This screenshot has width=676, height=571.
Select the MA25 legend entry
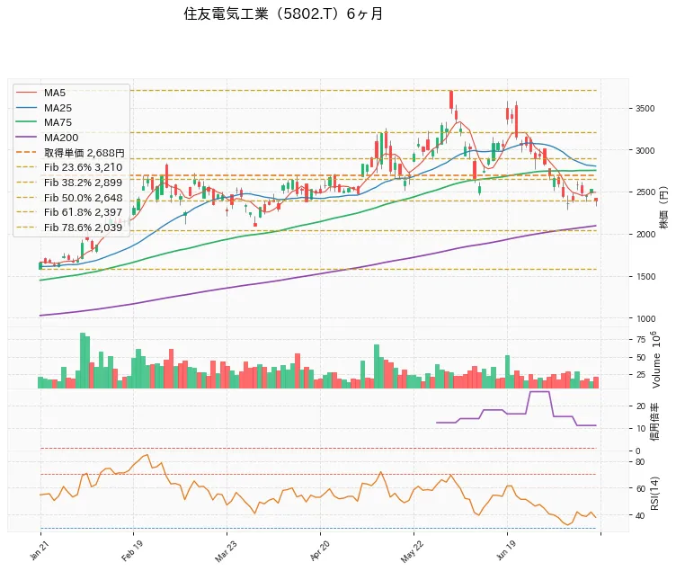tap(43, 108)
